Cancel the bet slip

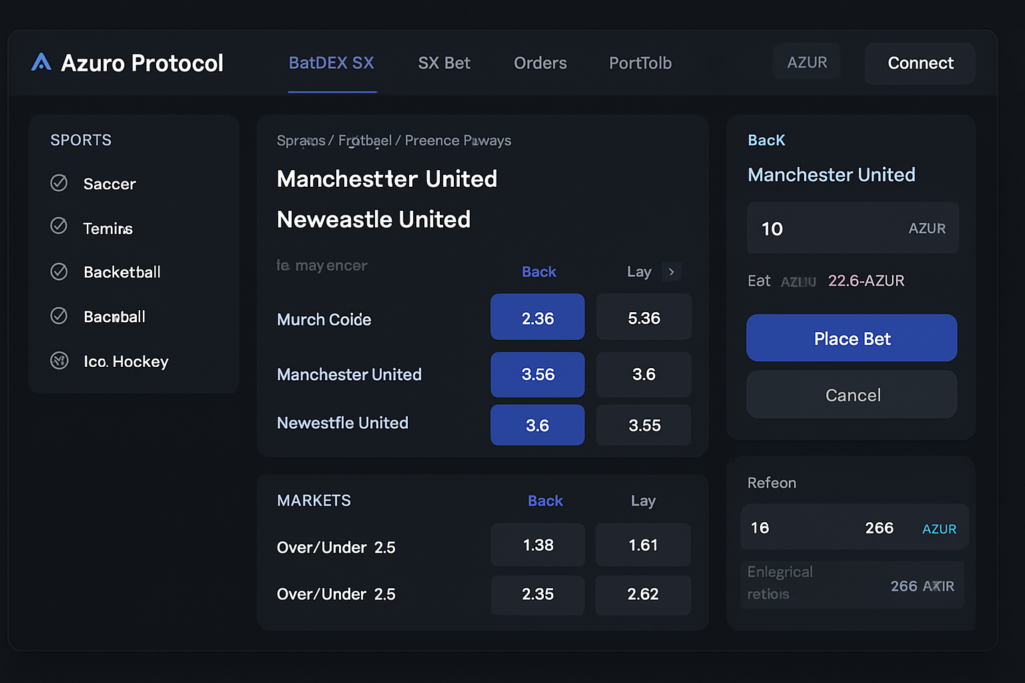851,395
